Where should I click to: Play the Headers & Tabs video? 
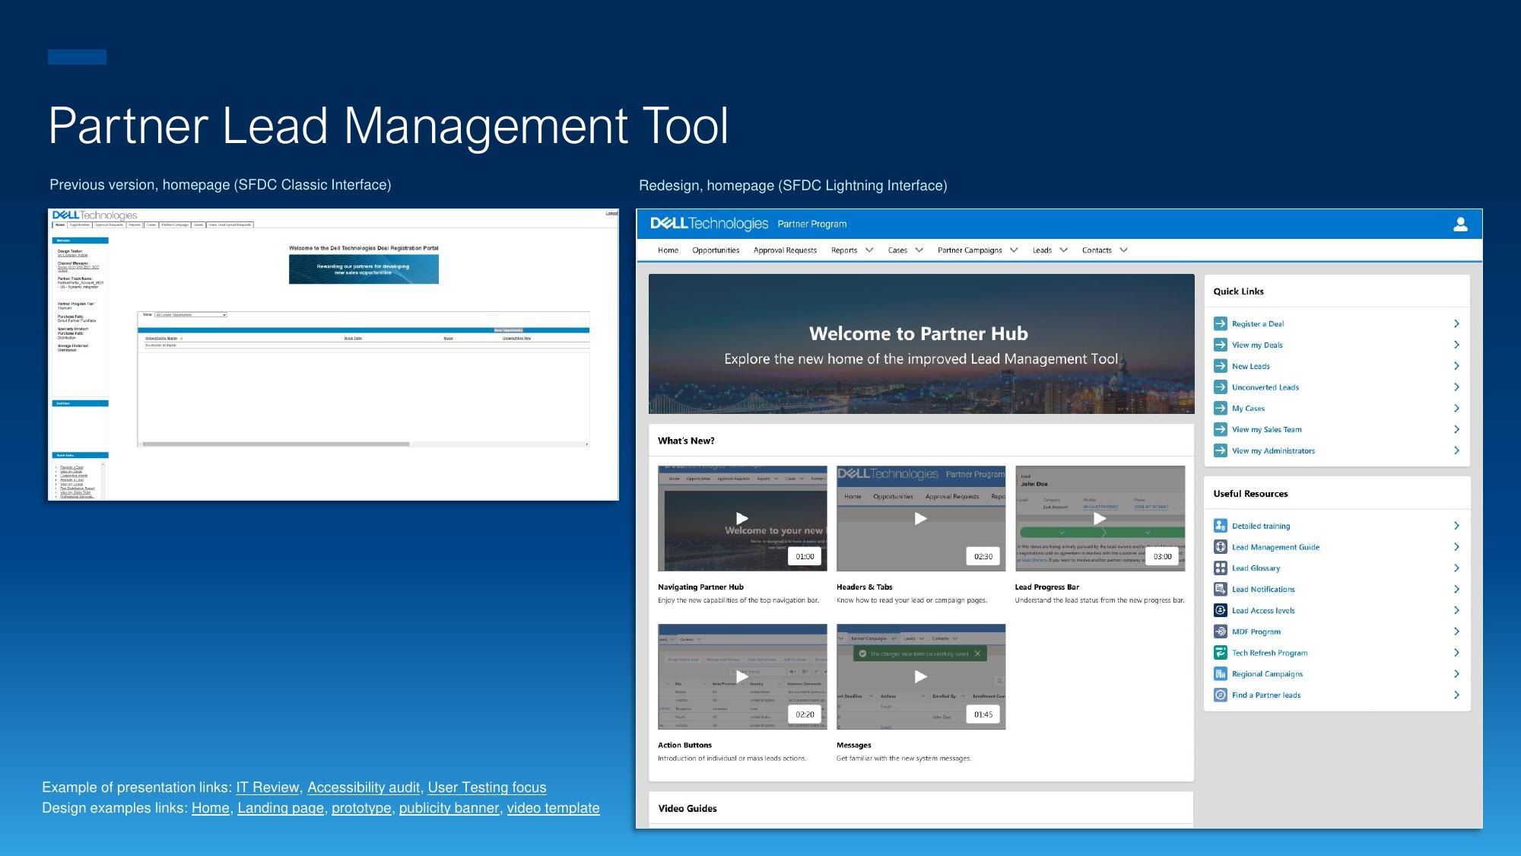920,519
